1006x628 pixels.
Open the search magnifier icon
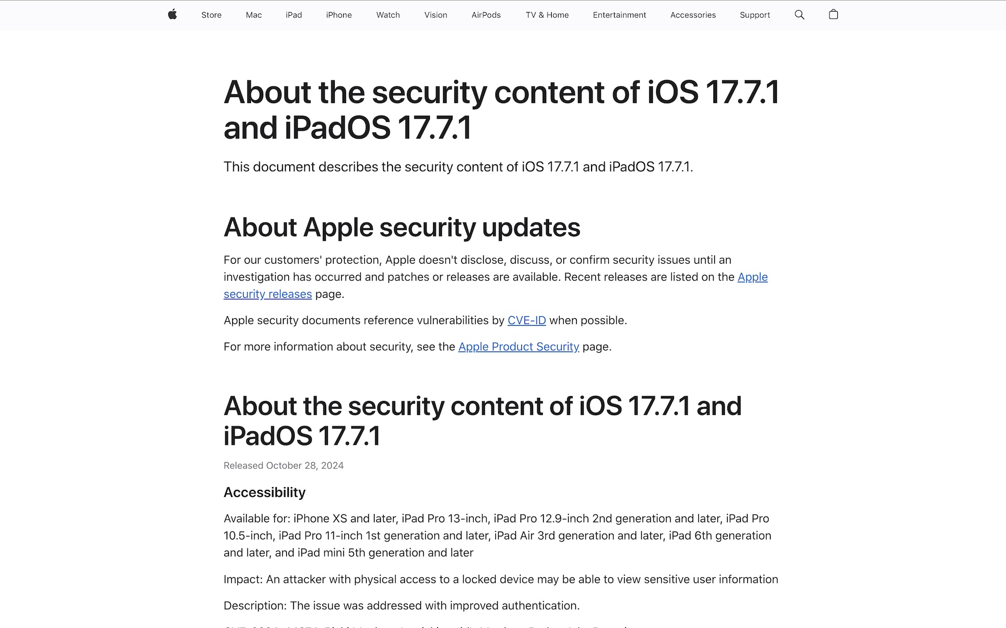tap(799, 15)
